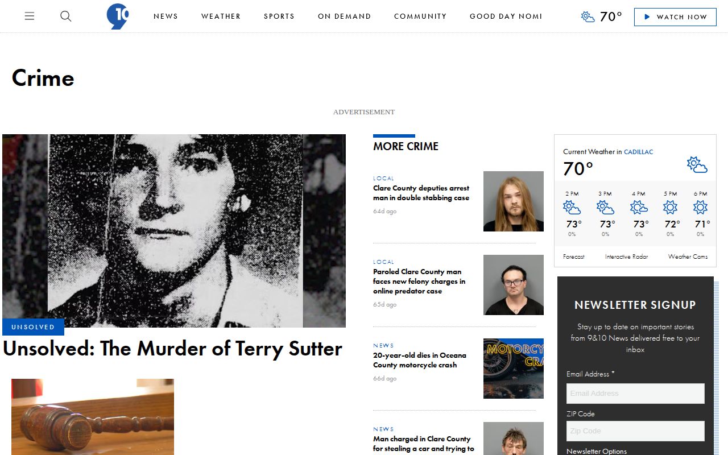728x455 pixels.
Task: Click the header weather icon beside 70°
Action: [x=588, y=16]
